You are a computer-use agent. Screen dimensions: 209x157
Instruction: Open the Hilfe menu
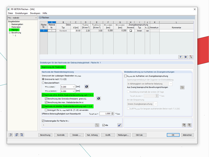click(45, 13)
